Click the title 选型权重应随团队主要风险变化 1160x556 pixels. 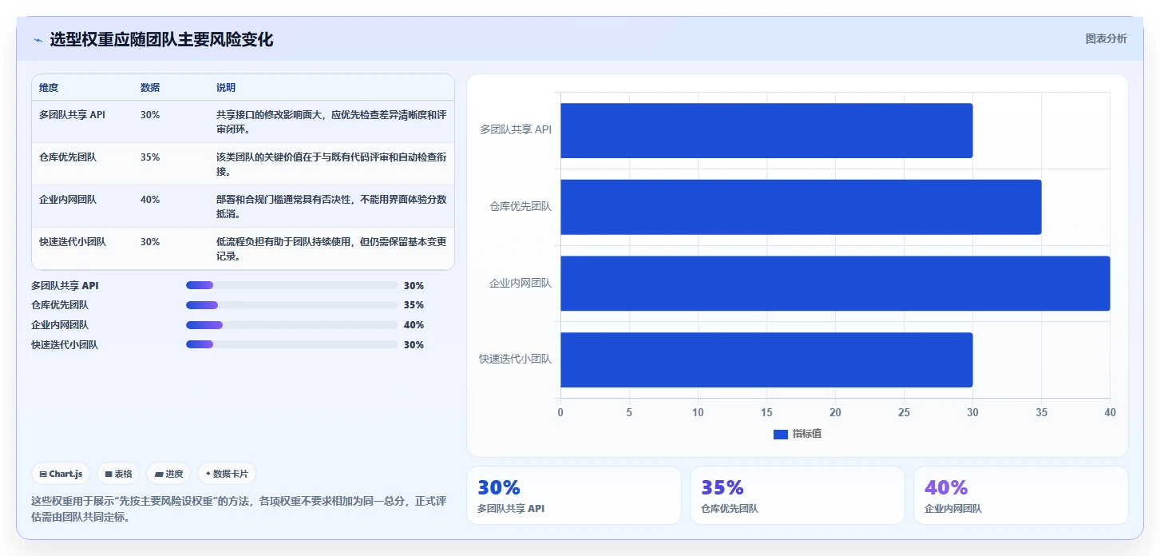point(161,40)
